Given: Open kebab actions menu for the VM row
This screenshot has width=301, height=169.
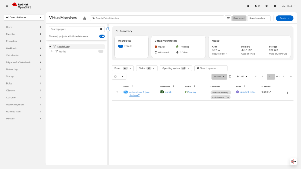Looking at the screenshot, I should click(287, 92).
